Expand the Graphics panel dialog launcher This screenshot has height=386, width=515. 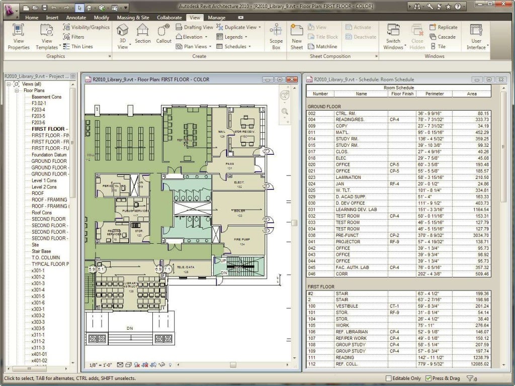(109, 56)
